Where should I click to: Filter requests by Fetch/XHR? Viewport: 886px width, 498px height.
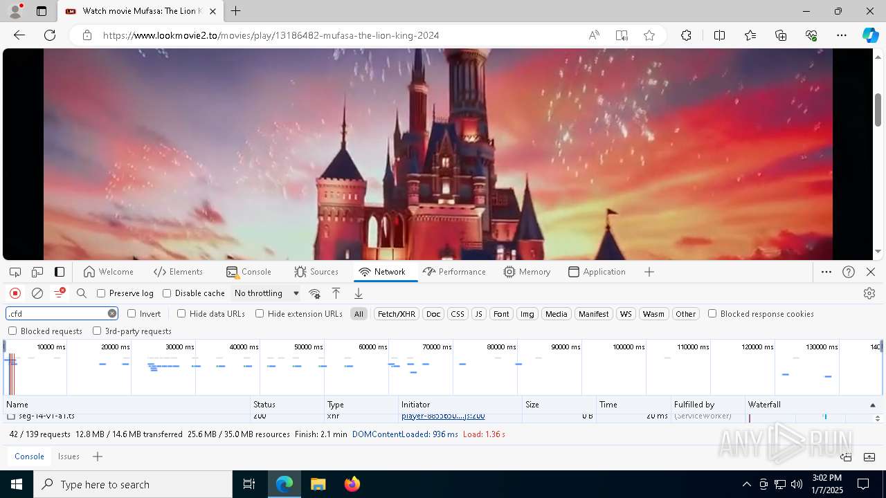point(397,314)
